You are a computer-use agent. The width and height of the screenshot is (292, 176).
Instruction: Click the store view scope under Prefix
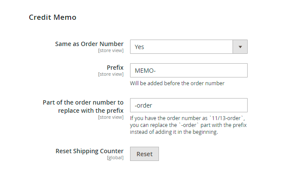click(111, 74)
